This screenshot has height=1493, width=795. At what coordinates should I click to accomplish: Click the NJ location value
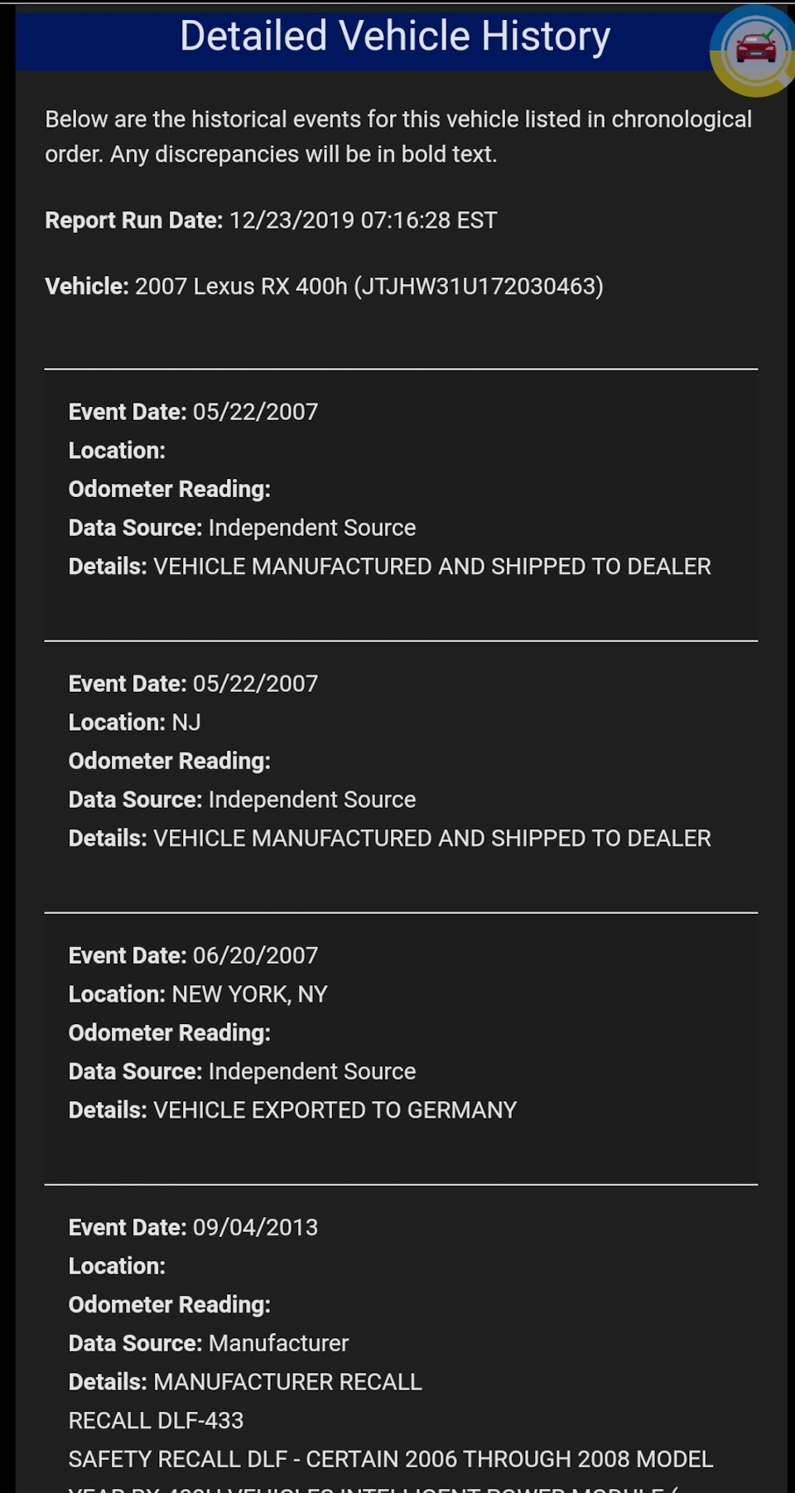pyautogui.click(x=186, y=722)
